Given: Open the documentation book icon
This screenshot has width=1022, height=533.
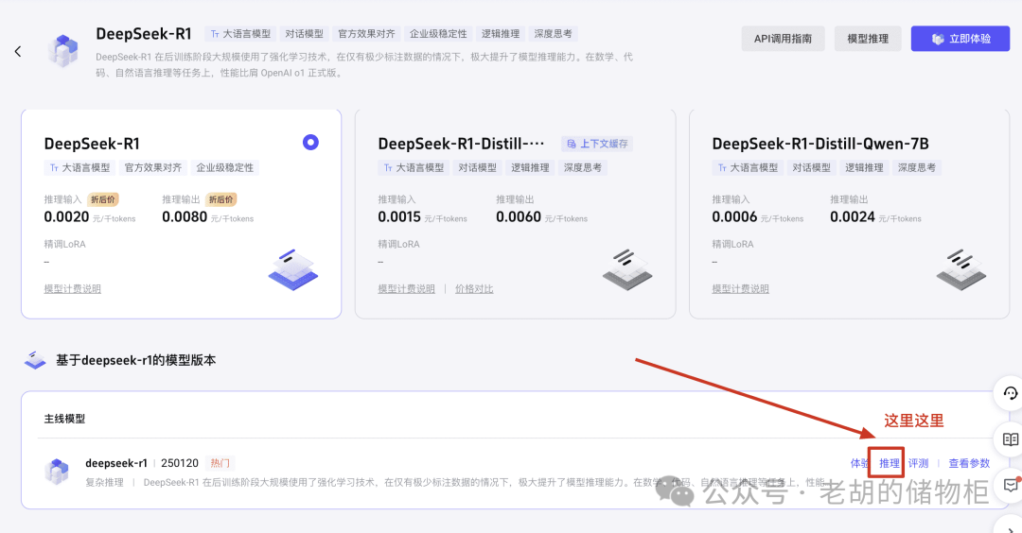Looking at the screenshot, I should [x=1011, y=439].
